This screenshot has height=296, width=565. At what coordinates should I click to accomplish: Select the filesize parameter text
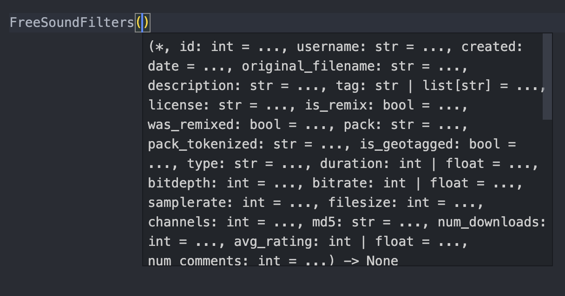pyautogui.click(x=363, y=203)
